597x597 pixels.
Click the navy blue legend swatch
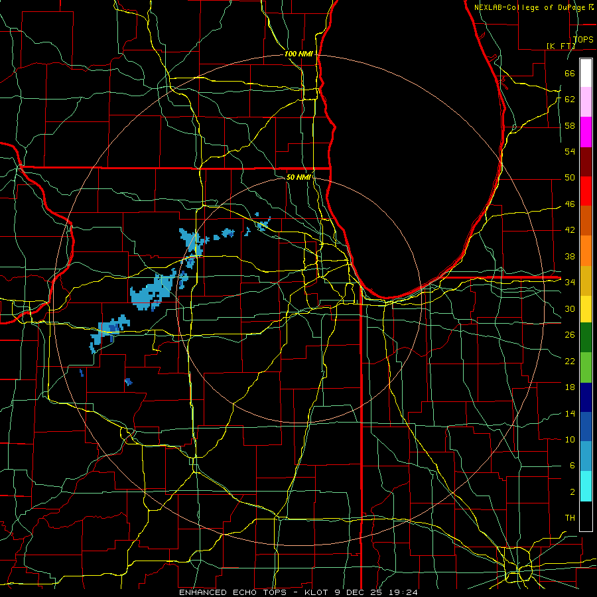point(586,397)
